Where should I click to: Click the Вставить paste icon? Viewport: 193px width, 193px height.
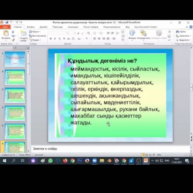[6, 34]
